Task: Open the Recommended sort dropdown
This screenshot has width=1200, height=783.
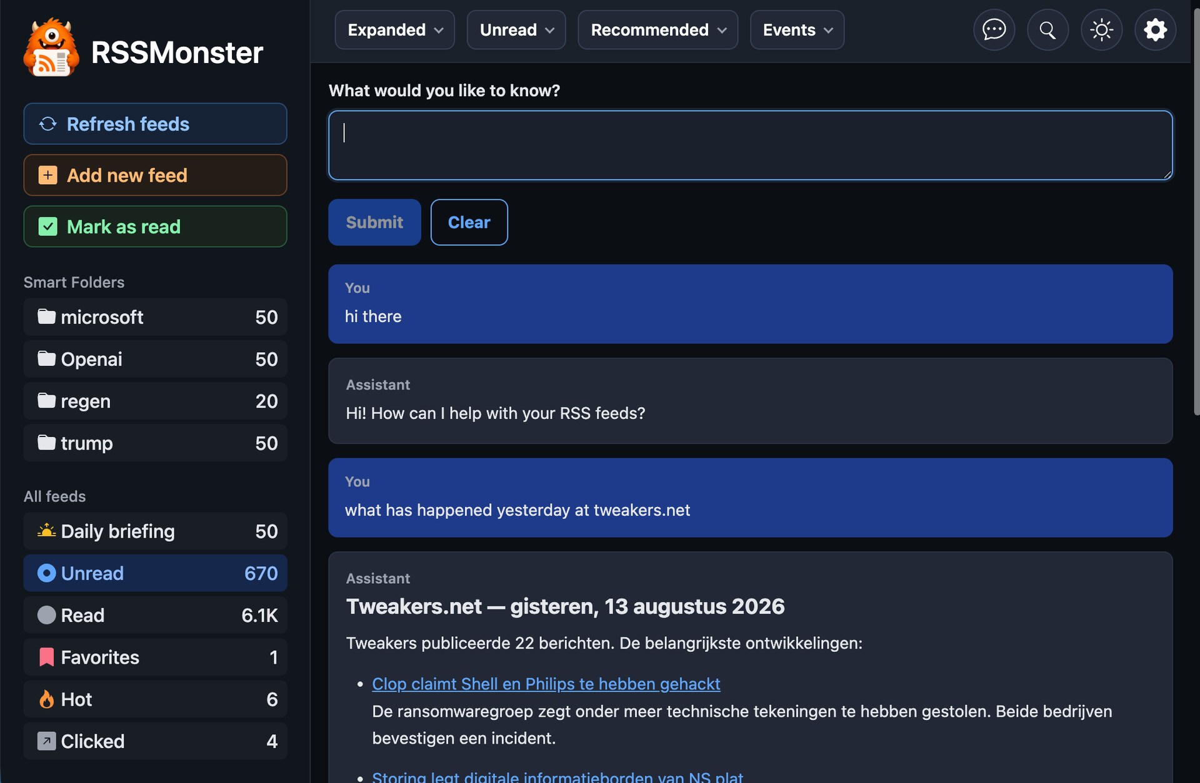Action: point(657,30)
